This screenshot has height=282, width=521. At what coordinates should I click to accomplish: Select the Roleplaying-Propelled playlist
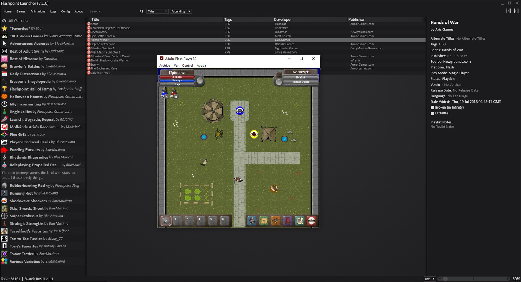click(42, 165)
